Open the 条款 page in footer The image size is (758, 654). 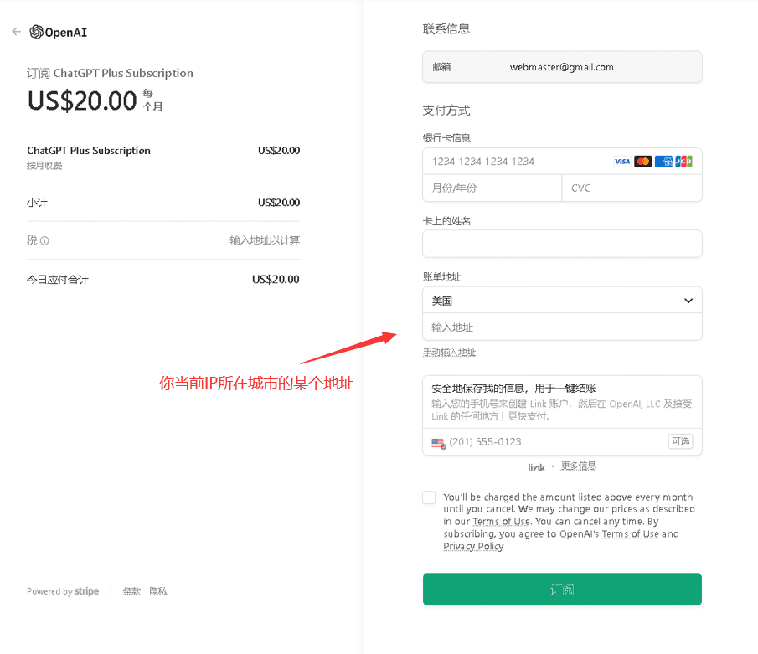pyautogui.click(x=131, y=590)
